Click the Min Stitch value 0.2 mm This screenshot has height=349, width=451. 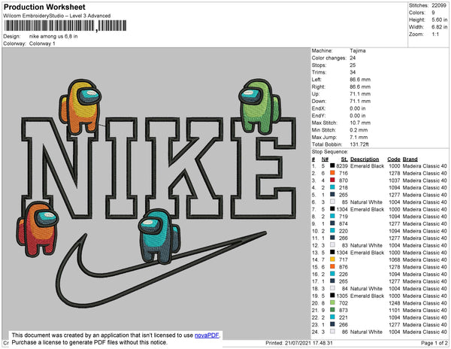point(359,130)
